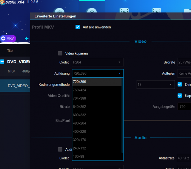Select the DVD_VIDEO title row in list

point(16,86)
